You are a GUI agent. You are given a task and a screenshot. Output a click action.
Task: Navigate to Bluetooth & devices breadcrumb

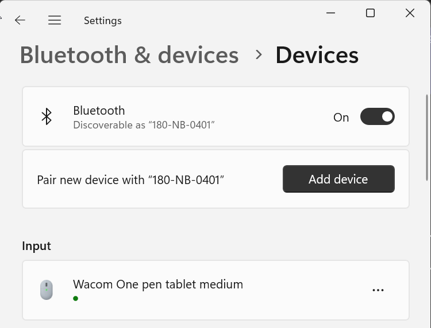129,55
